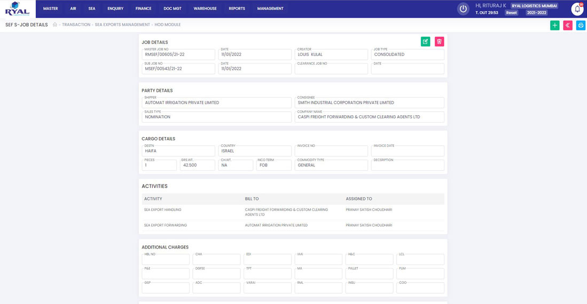Open the WAREHOUSE menu
Screen dimensions: 587x304
point(205,9)
